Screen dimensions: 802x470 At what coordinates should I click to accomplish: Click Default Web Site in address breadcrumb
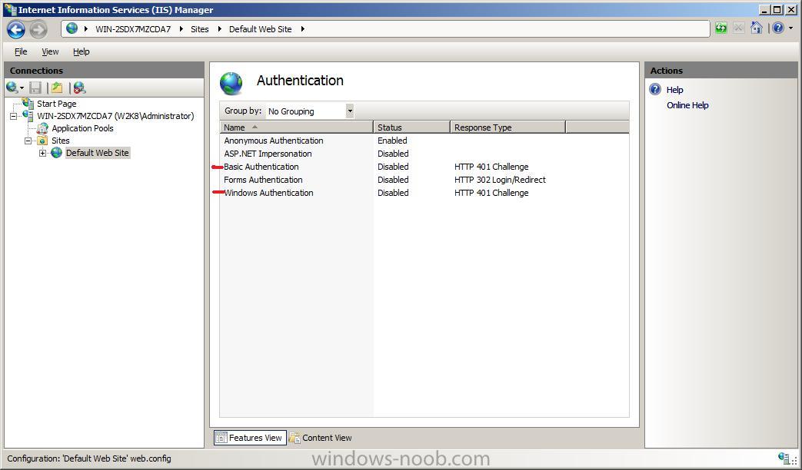coord(261,29)
